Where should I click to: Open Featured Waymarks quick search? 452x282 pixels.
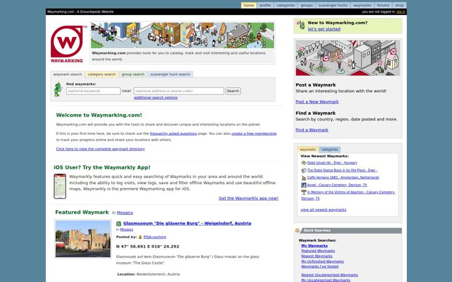[x=318, y=251]
